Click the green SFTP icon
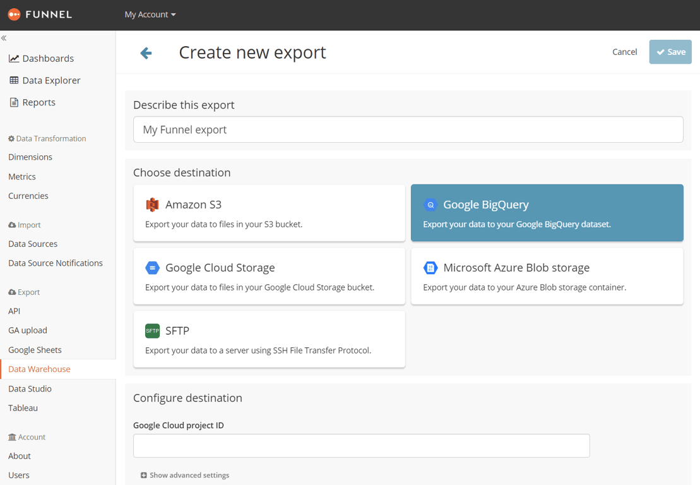This screenshot has height=485, width=700. pos(152,331)
